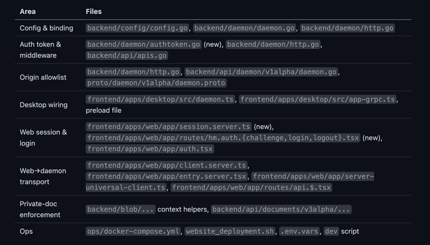Screen dimensions: 430x245
Task: Select website_deployment.sh code label
Action: pos(230,231)
